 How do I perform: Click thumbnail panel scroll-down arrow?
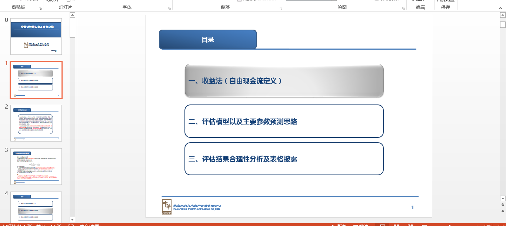[72, 219]
